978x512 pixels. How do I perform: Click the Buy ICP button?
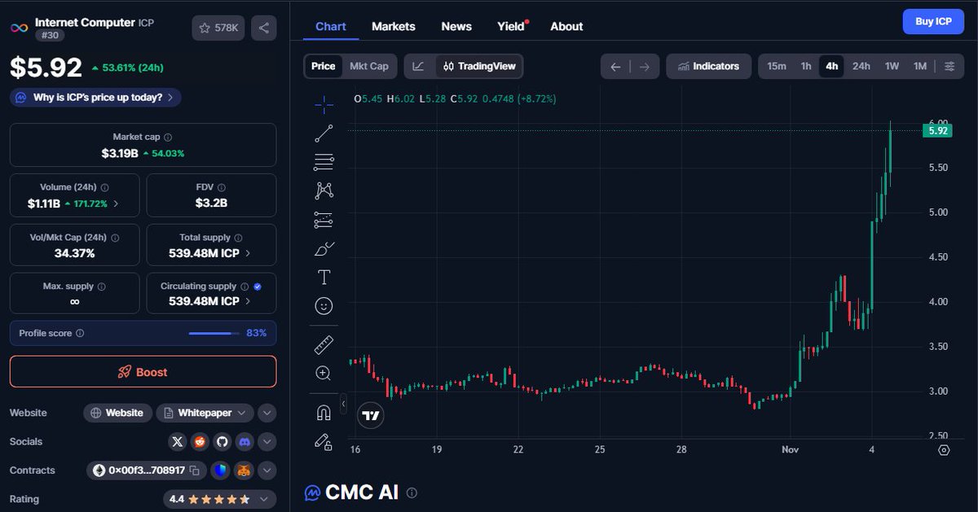point(933,21)
